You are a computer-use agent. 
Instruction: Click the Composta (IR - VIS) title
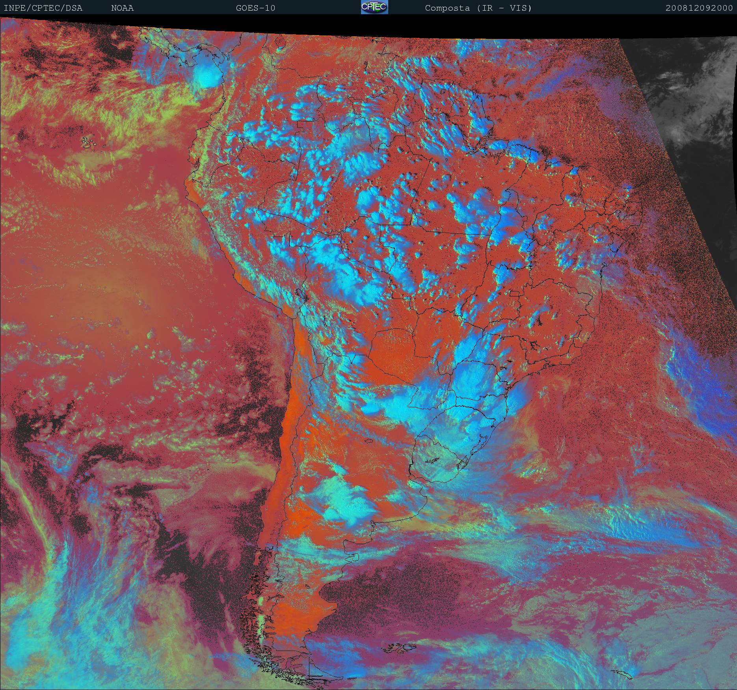pyautogui.click(x=478, y=8)
